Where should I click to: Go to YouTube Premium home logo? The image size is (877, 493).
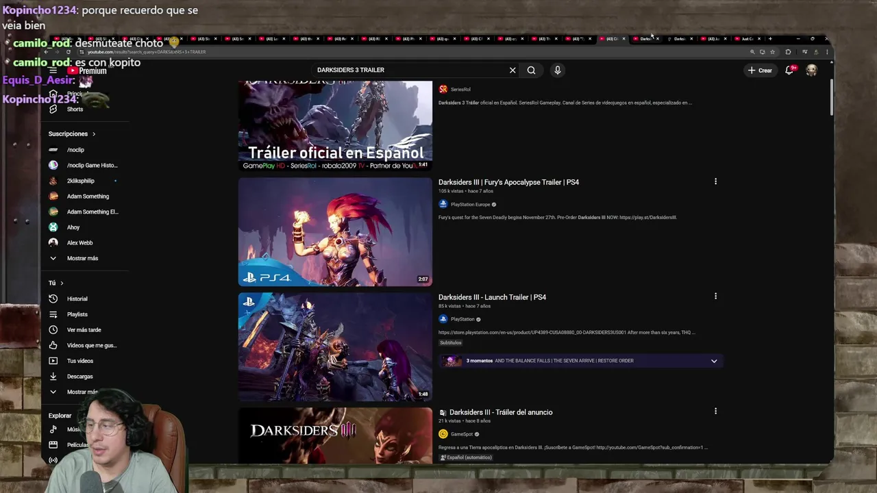point(87,71)
